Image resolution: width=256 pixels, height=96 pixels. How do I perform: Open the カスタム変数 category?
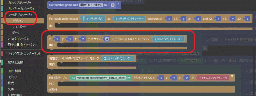pyautogui.click(x=15, y=62)
